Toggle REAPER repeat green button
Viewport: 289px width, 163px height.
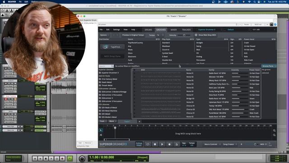(70, 158)
